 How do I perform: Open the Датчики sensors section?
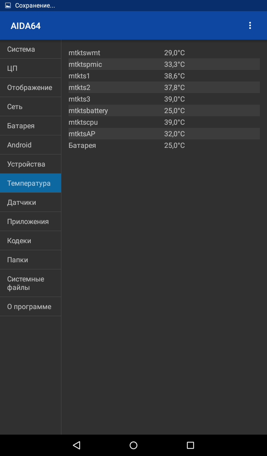31,203
